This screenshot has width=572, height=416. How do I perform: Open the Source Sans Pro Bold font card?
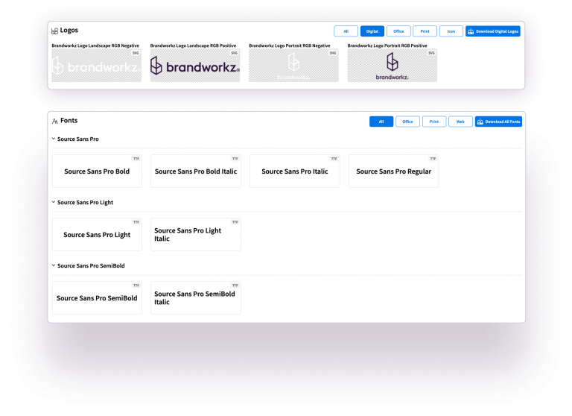(97, 171)
